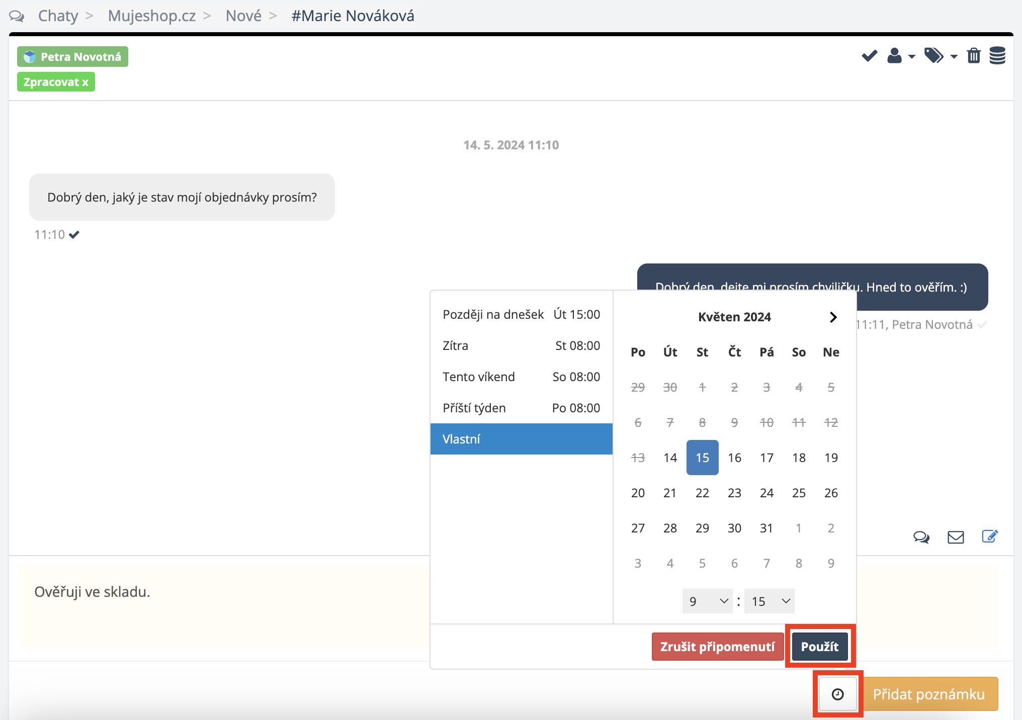Open the hour dropdown showing 9
1022x720 pixels.
tap(707, 601)
